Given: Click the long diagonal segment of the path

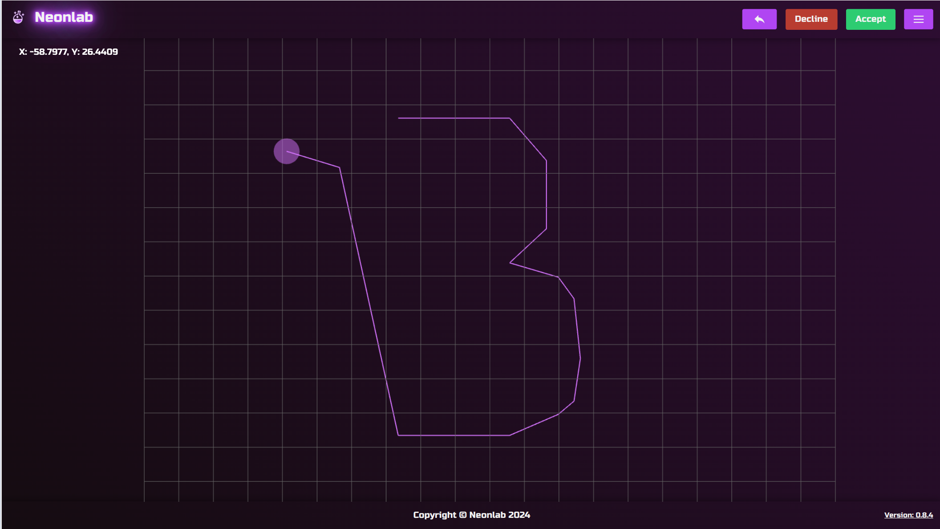Looking at the screenshot, I should pos(369,301).
